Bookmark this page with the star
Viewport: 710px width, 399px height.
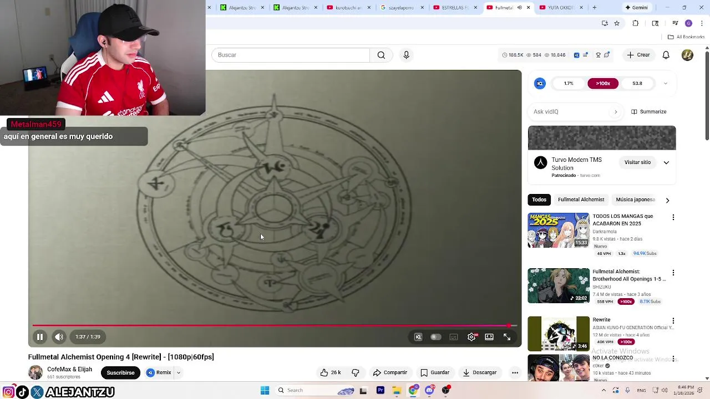(x=616, y=23)
